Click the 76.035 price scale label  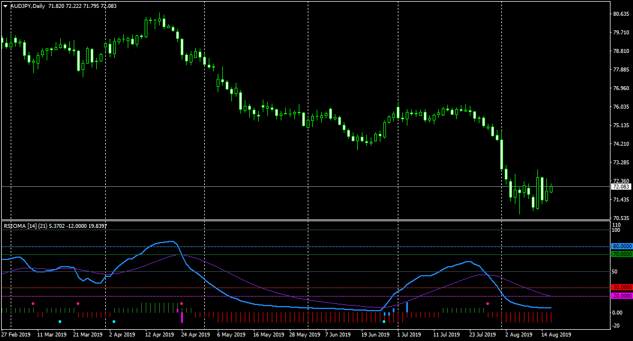click(x=621, y=107)
